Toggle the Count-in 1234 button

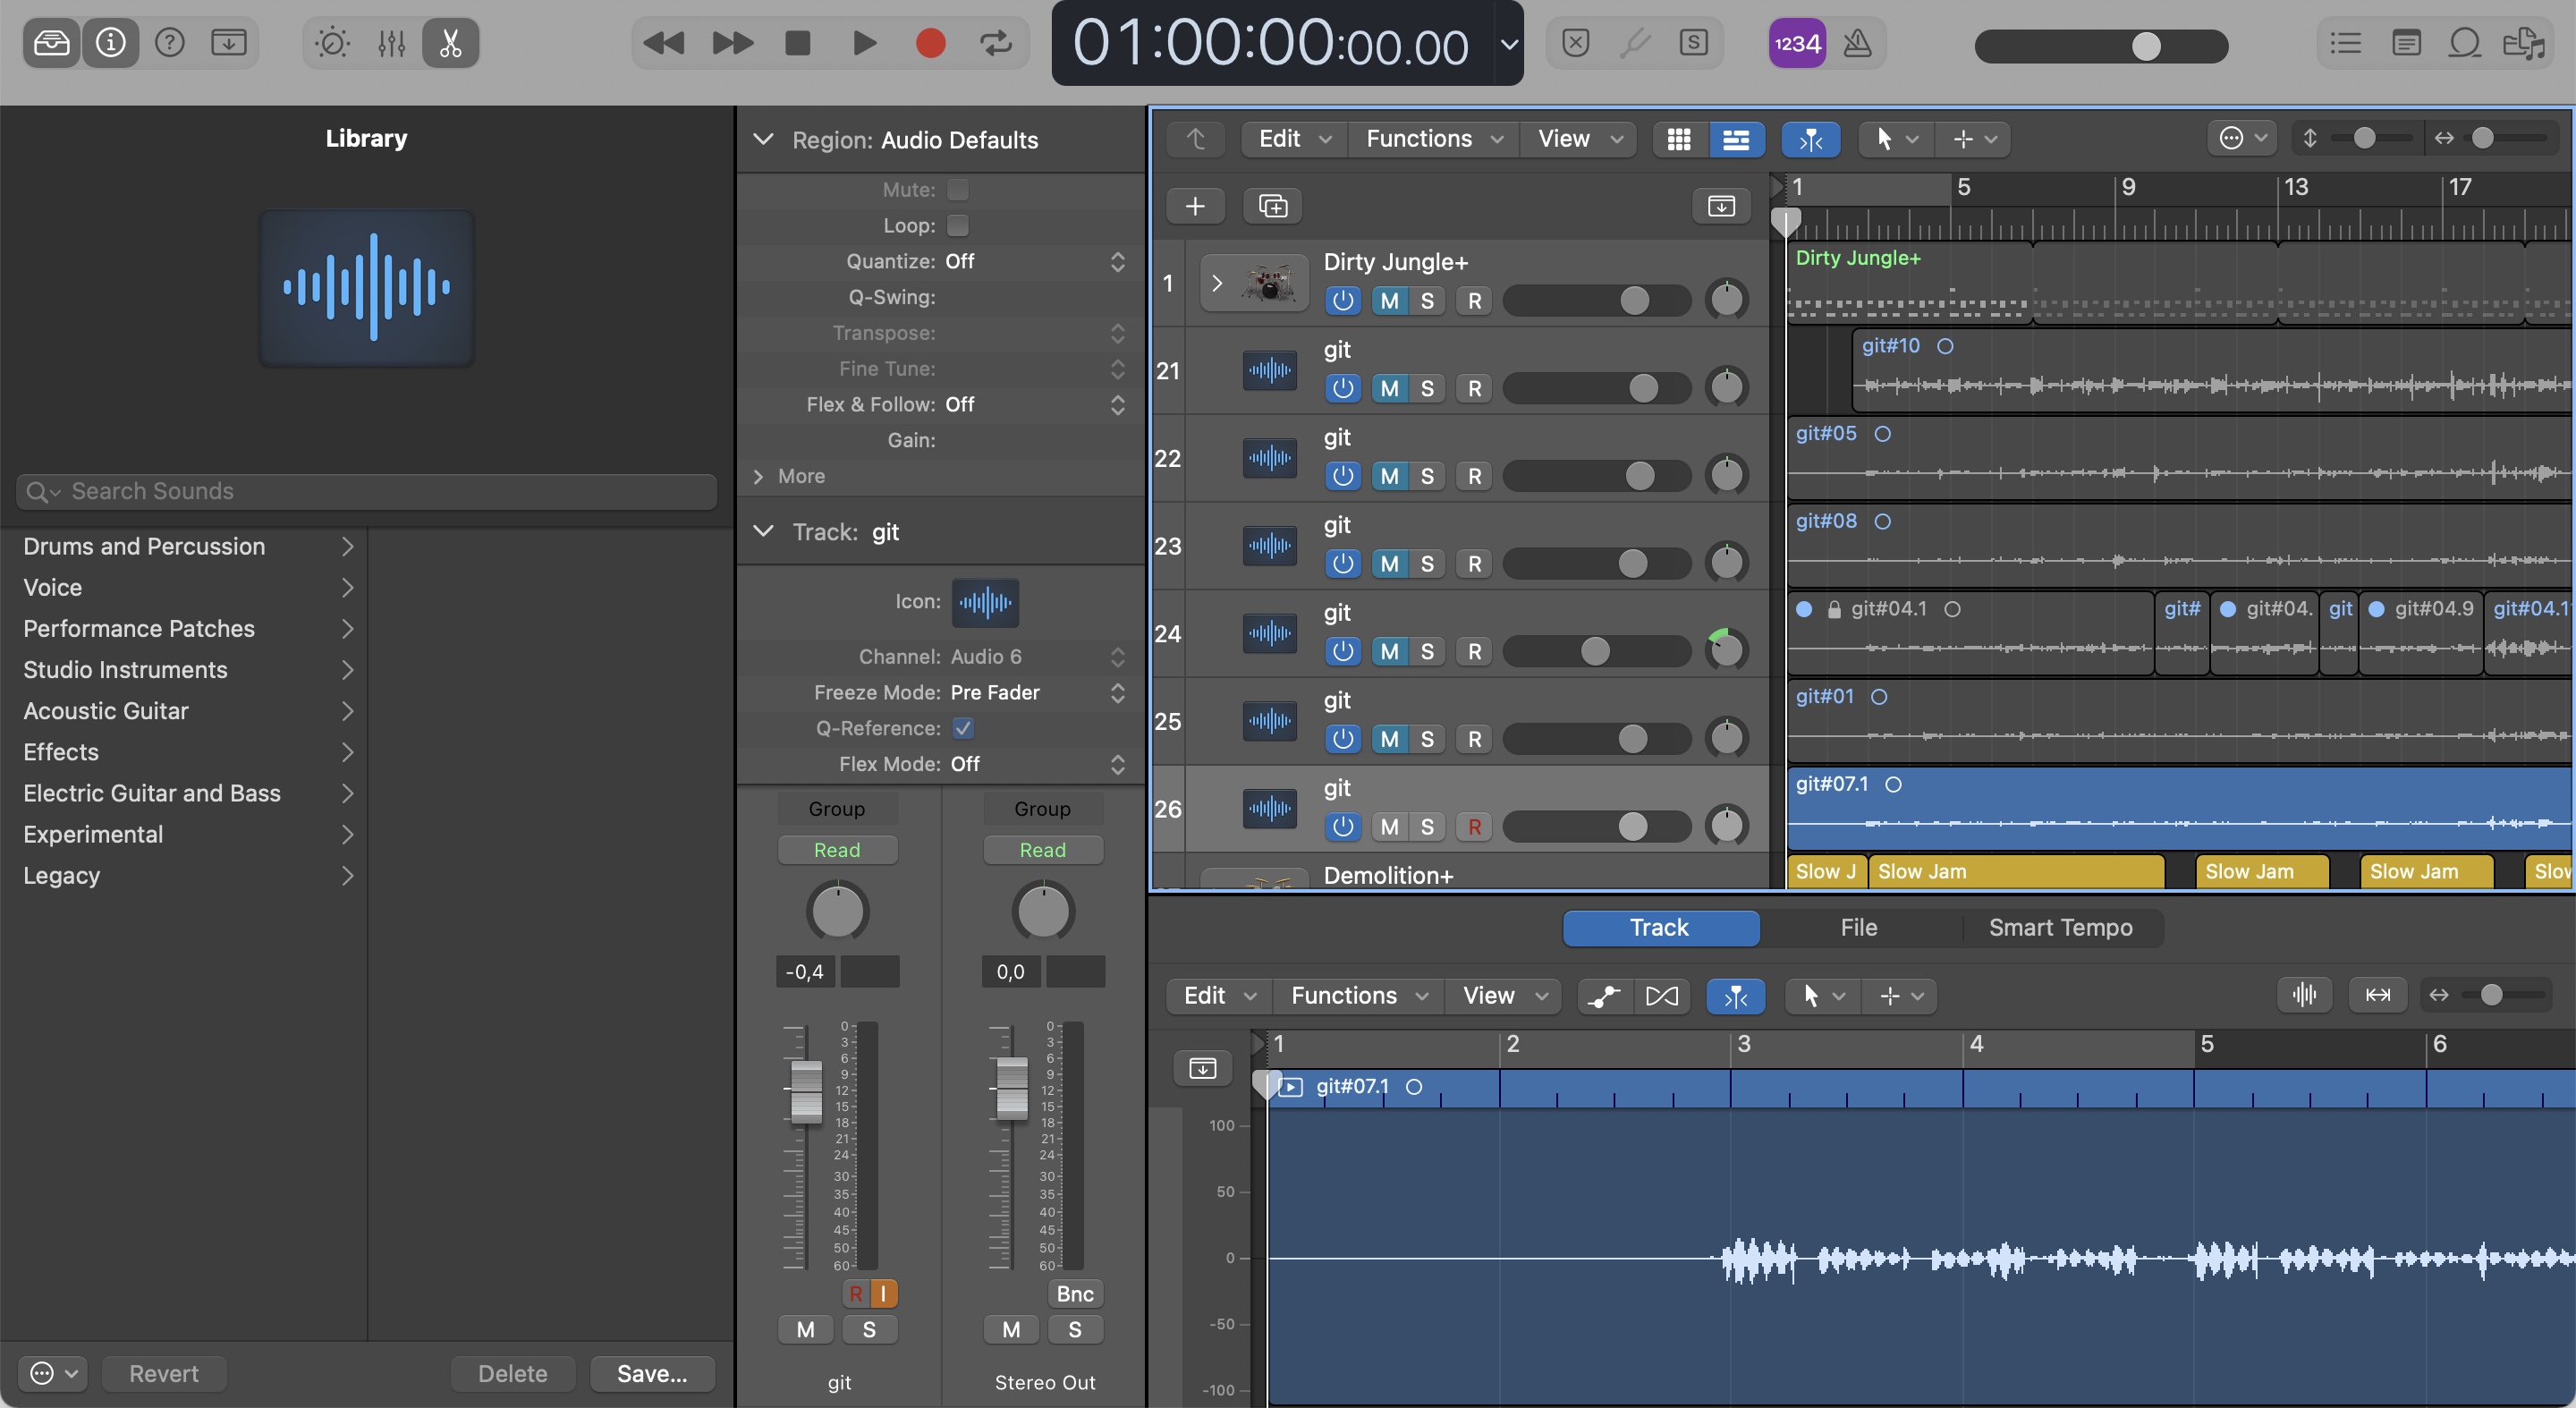1796,43
